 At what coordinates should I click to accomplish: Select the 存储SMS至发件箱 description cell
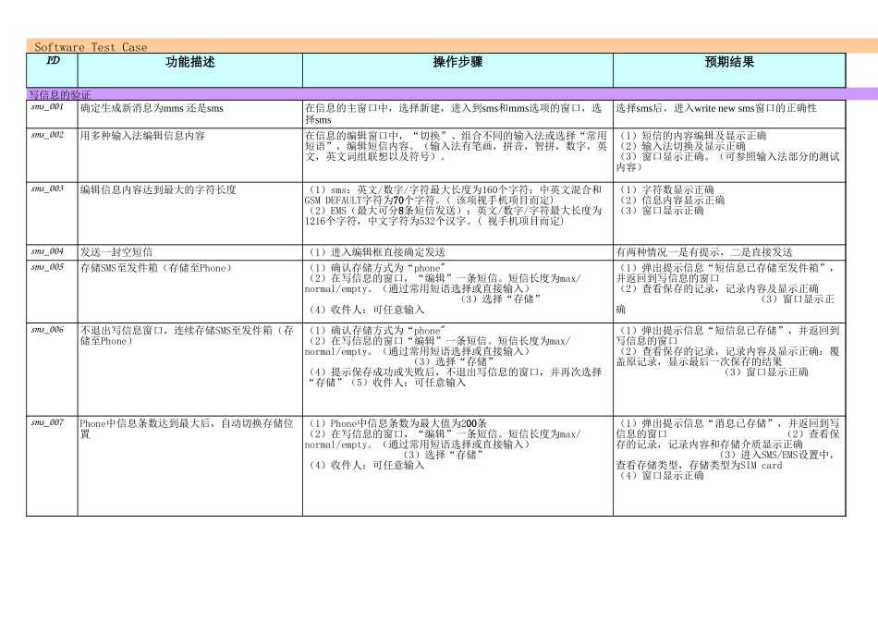pos(155,268)
